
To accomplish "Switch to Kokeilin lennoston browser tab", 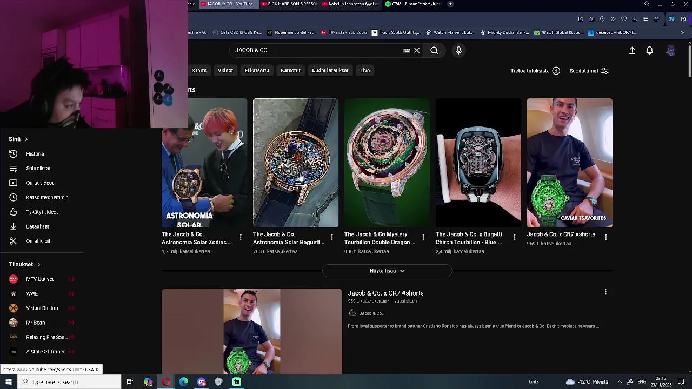I will (x=350, y=4).
